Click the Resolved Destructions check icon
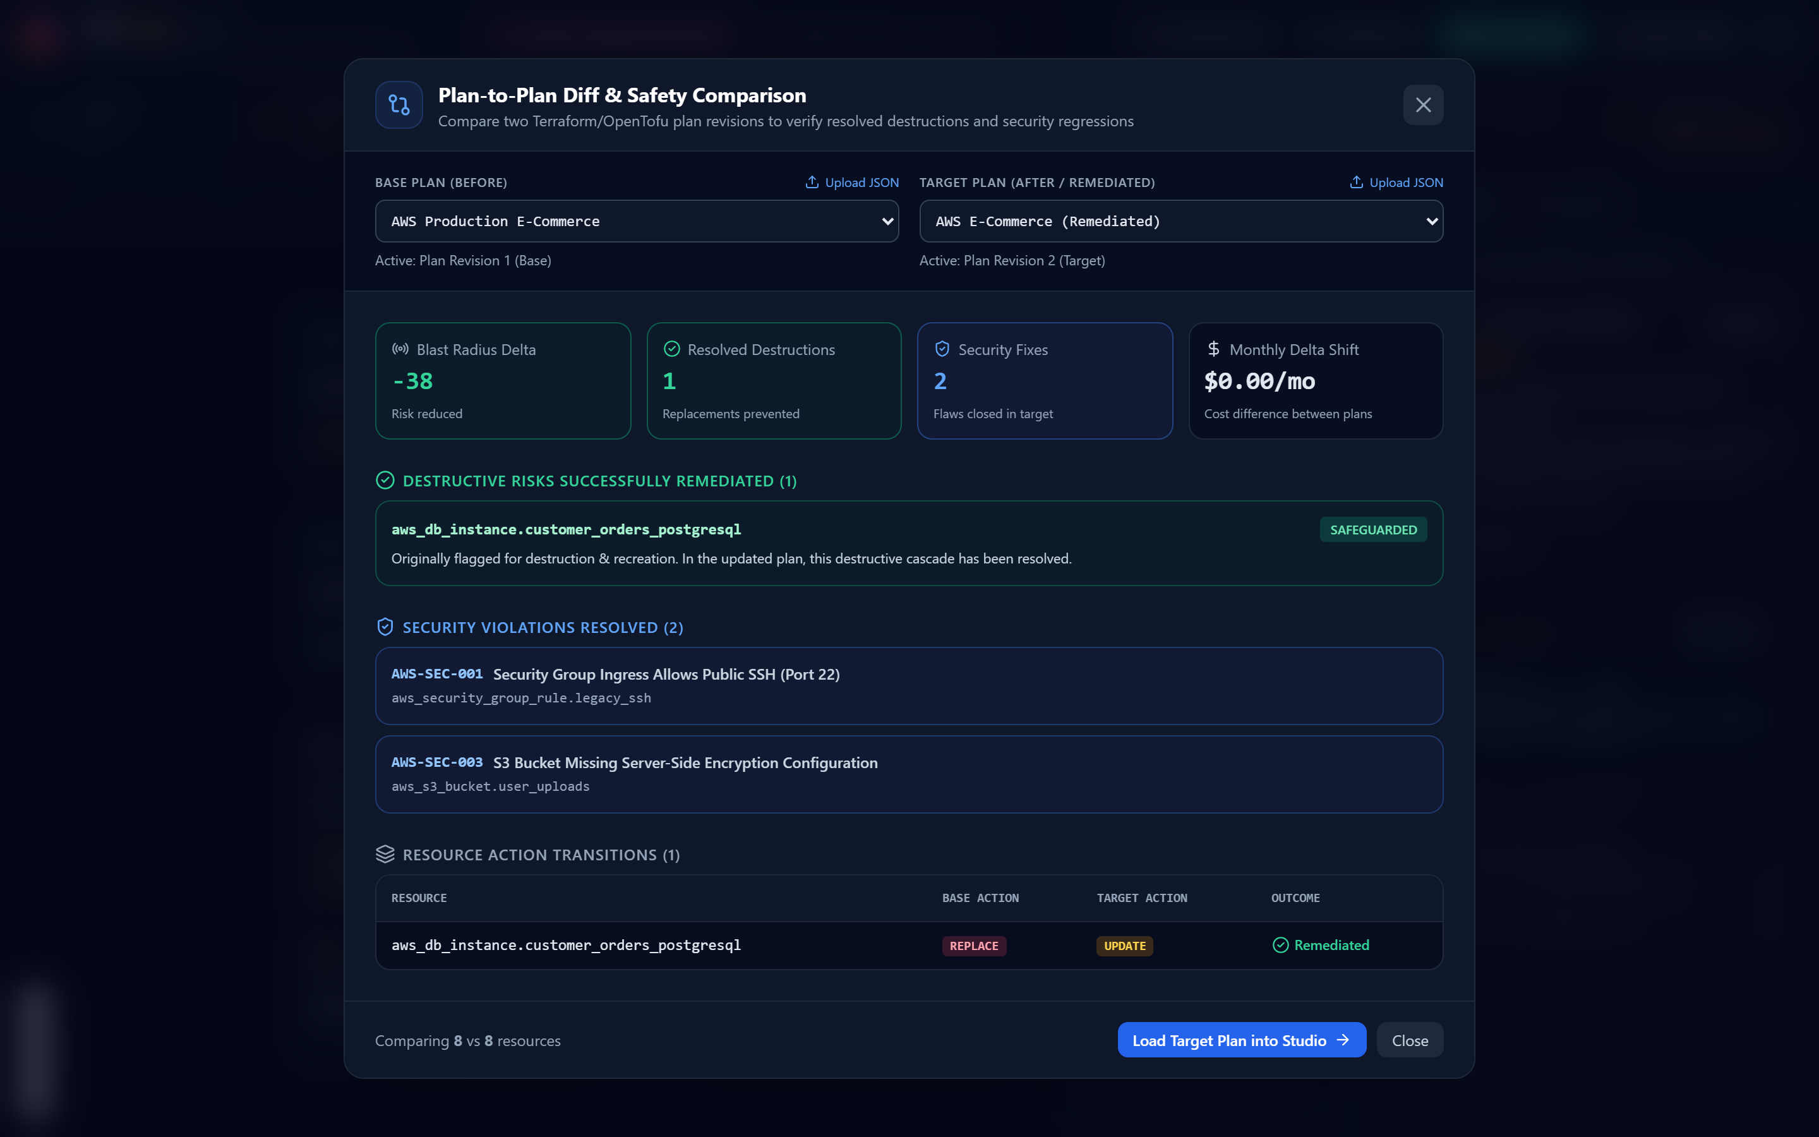 [x=672, y=349]
